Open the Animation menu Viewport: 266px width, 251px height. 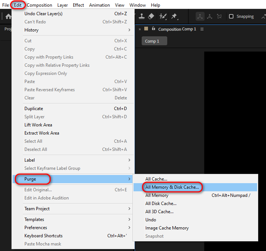point(100,5)
